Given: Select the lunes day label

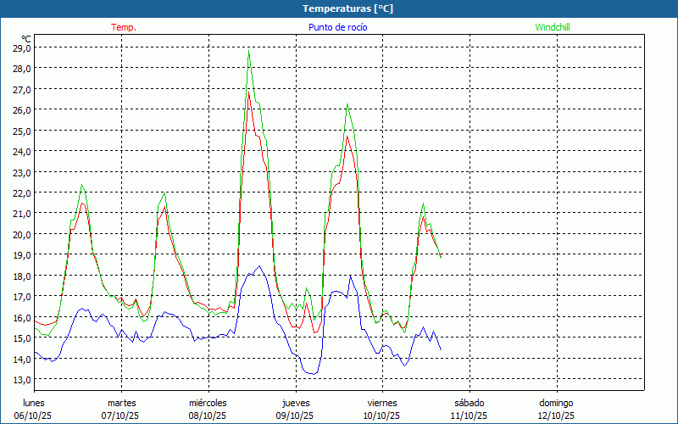Looking at the screenshot, I should pyautogui.click(x=34, y=403).
